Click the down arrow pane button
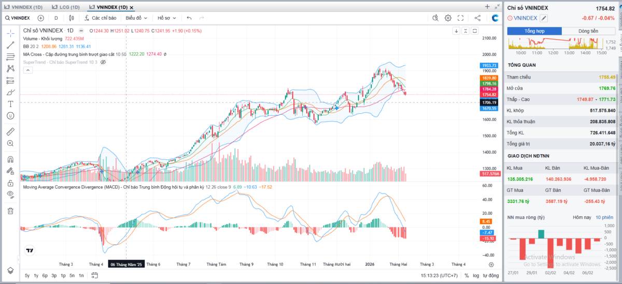The height and width of the screenshot is (284, 622). click(x=456, y=31)
